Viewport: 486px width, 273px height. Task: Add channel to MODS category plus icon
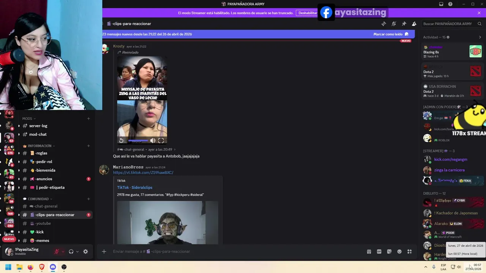(x=88, y=119)
